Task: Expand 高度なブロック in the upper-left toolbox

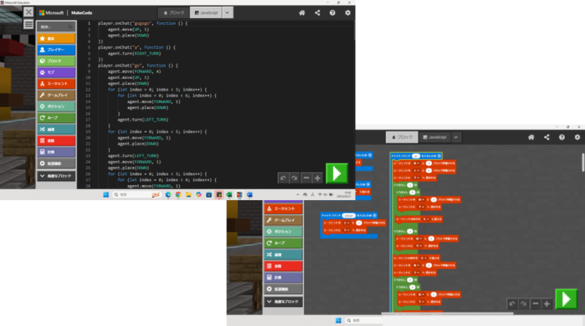Action: click(57, 176)
